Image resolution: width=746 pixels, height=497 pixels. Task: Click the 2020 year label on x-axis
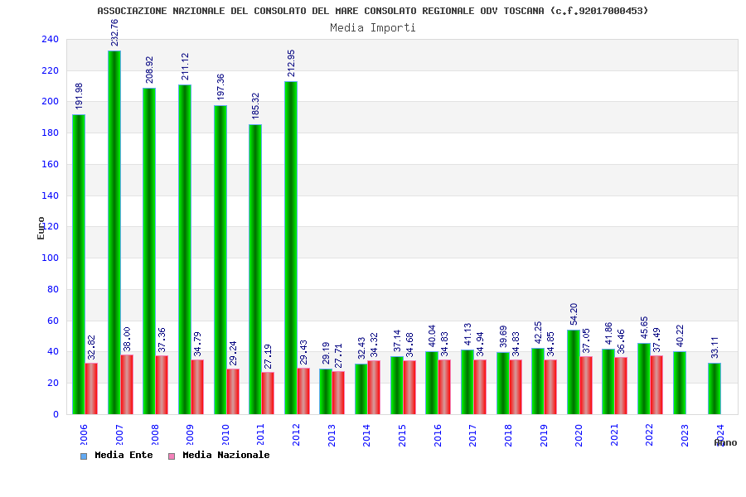pos(579,435)
